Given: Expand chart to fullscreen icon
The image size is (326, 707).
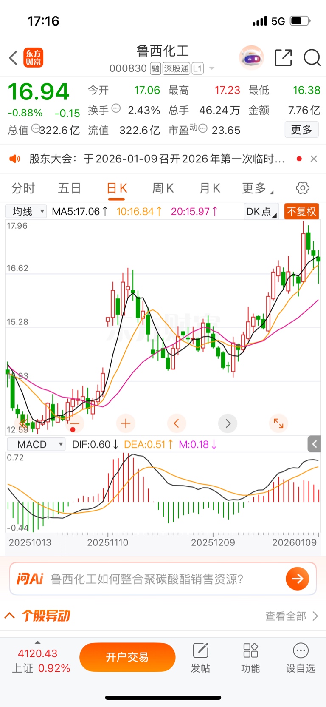Looking at the screenshot, I should pos(278,423).
